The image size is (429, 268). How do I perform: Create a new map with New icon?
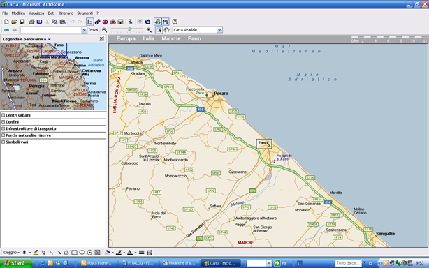[x=6, y=22]
